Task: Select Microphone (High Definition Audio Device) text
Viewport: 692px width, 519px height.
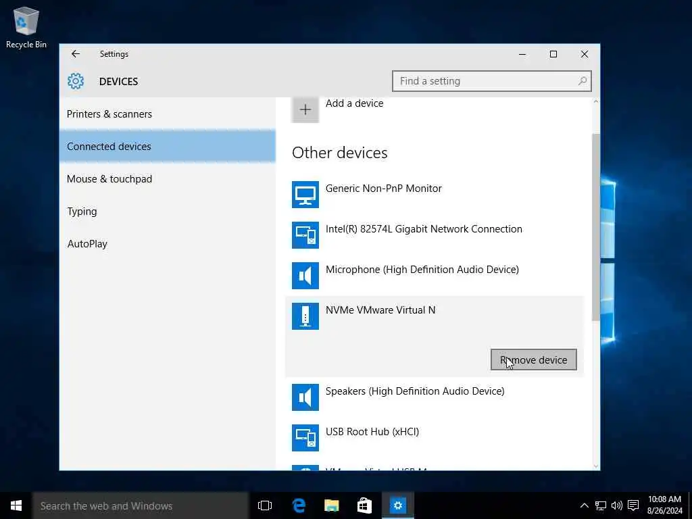Action: pyautogui.click(x=422, y=270)
